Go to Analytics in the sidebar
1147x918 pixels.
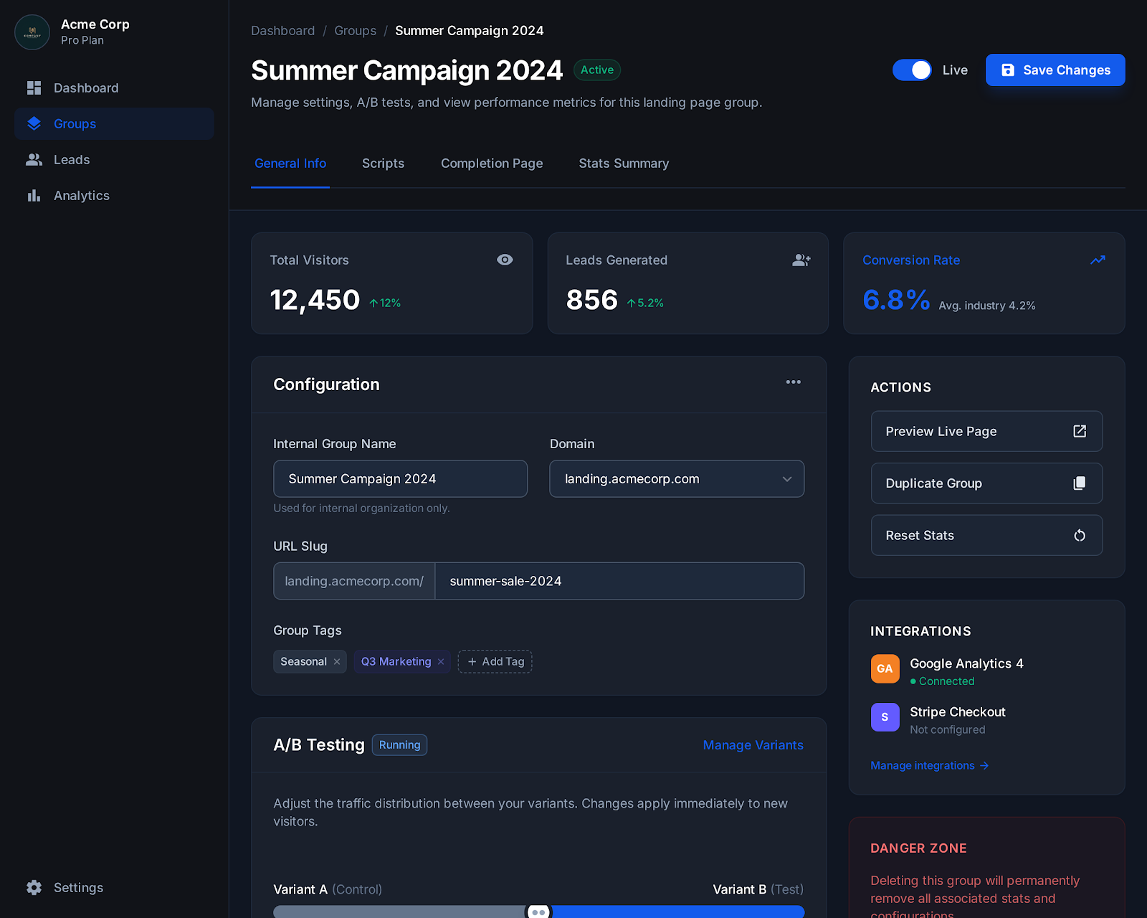(81, 196)
